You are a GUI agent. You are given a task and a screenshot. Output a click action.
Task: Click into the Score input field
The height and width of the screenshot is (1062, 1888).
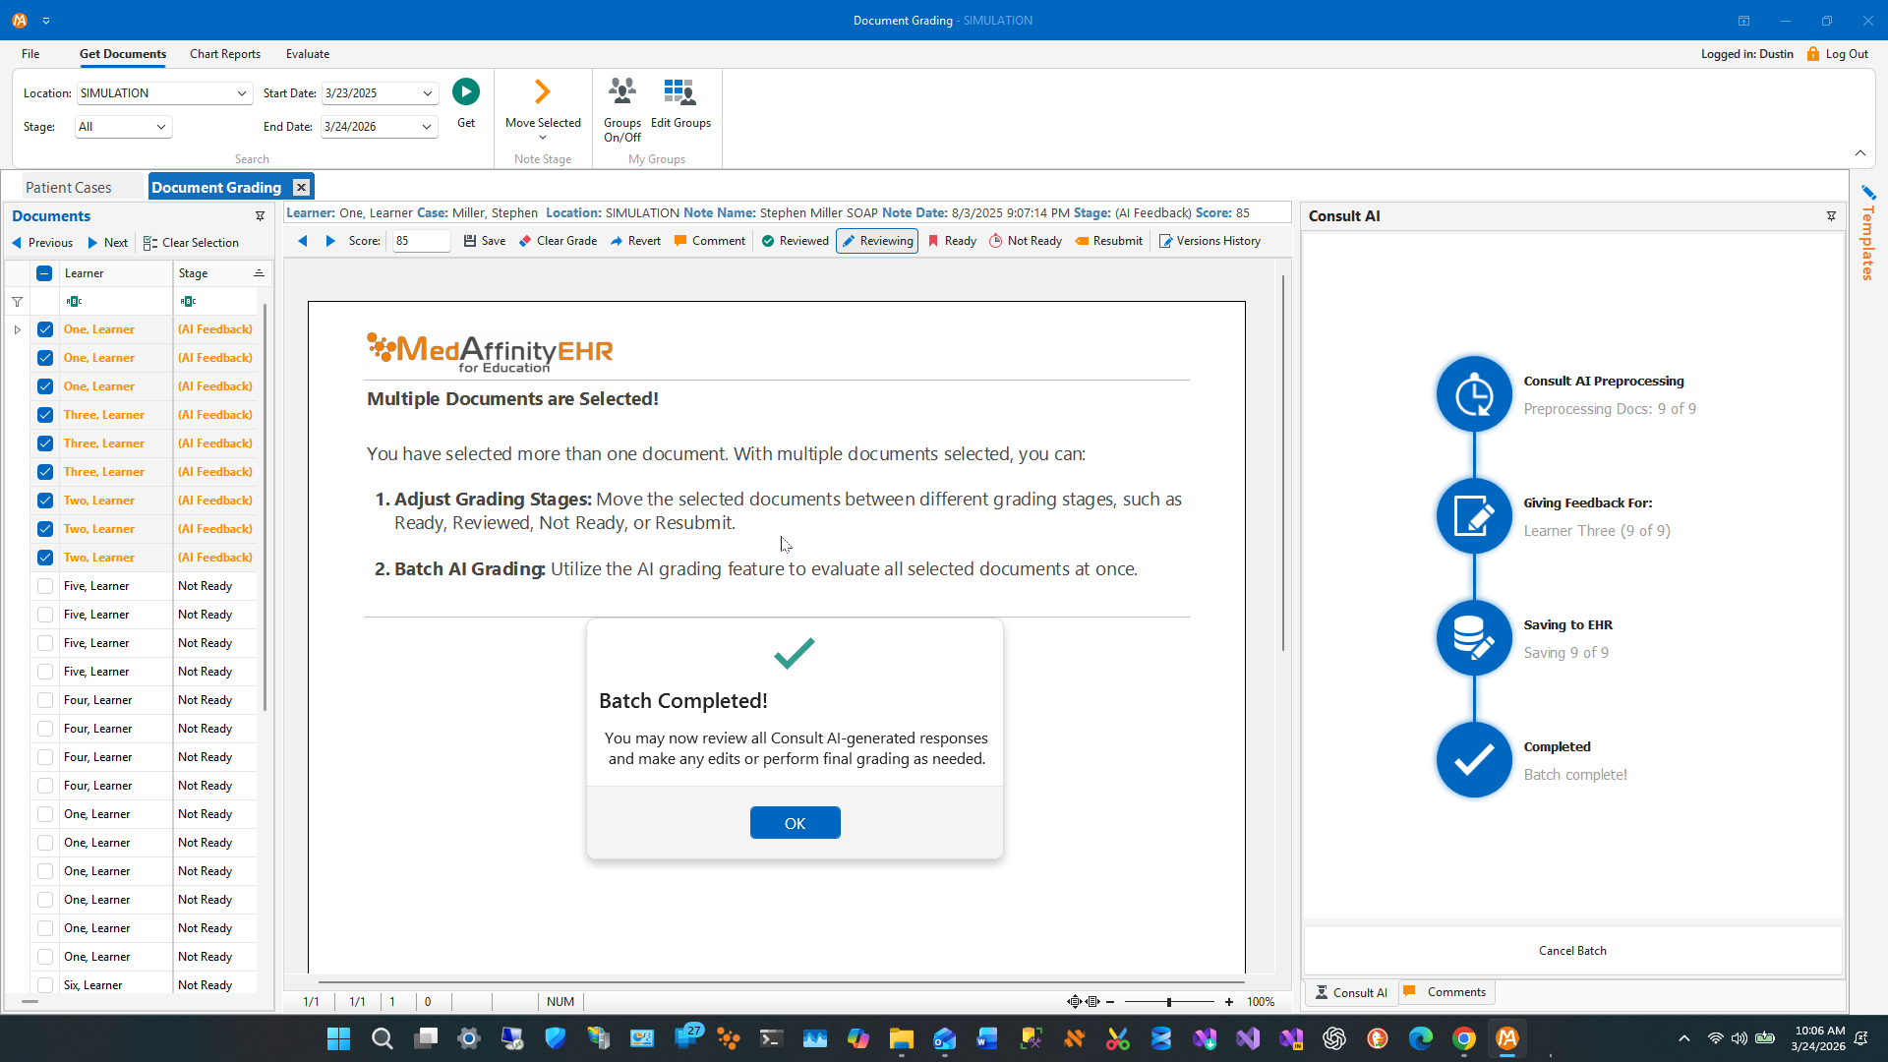click(x=420, y=241)
